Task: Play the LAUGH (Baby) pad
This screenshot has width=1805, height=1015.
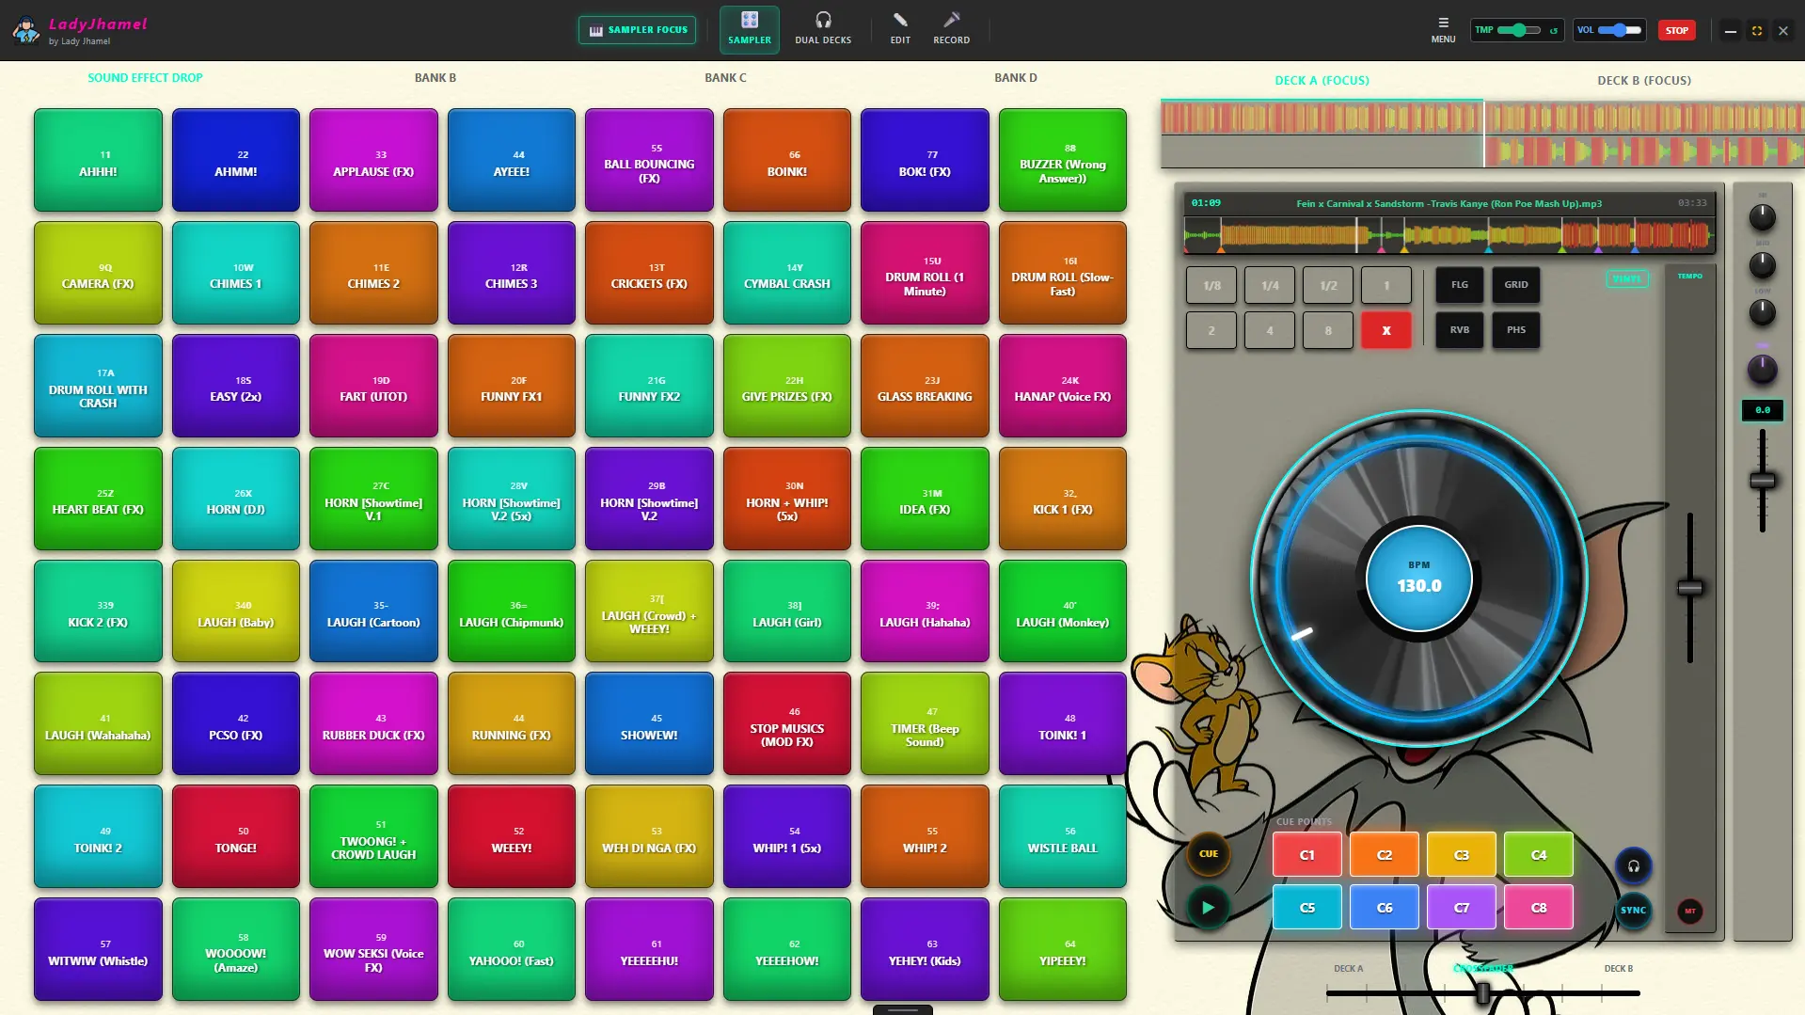Action: (x=235, y=611)
